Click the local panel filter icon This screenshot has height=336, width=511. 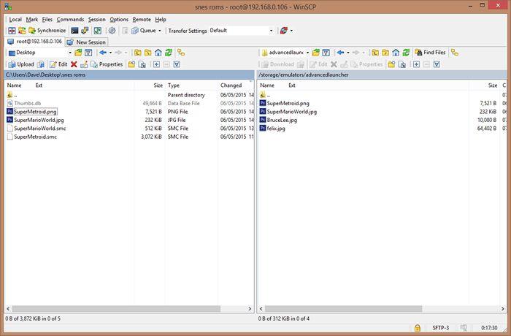(x=88, y=53)
